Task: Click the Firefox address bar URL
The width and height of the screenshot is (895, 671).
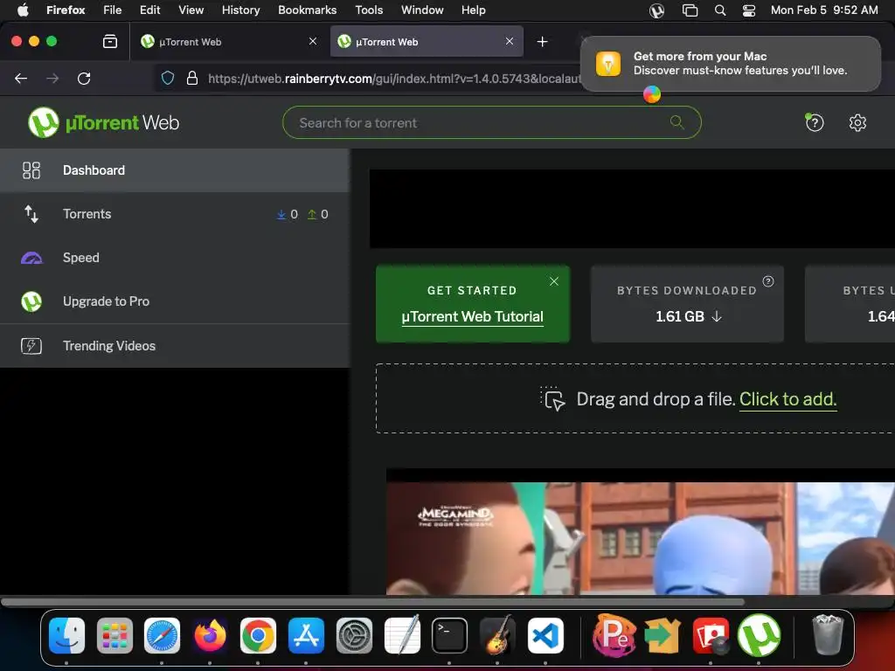Action: pyautogui.click(x=394, y=79)
